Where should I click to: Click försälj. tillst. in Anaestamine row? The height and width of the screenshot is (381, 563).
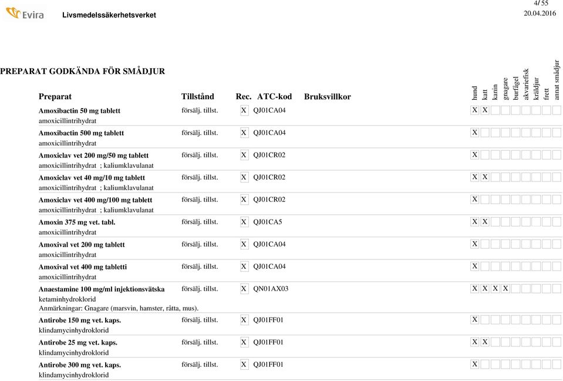pyautogui.click(x=200, y=288)
